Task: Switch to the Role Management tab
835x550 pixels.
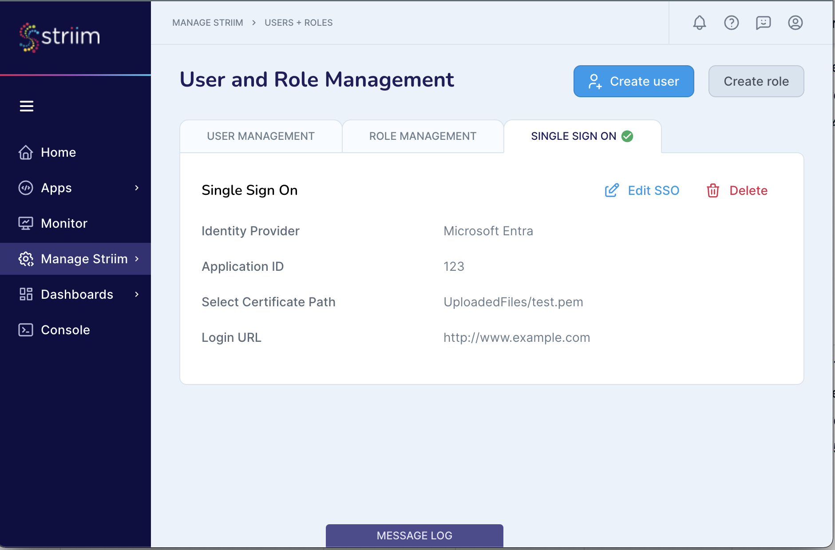Action: (x=423, y=136)
